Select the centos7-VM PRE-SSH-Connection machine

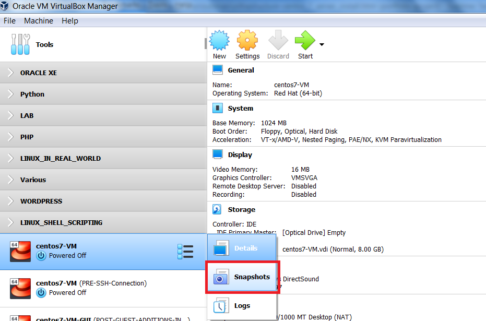point(91,288)
